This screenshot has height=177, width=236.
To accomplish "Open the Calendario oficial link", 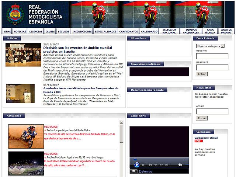I will 206,138.
